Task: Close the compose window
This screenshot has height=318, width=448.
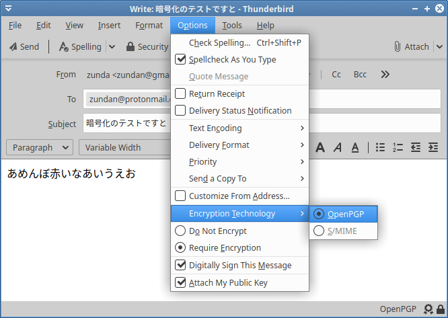Action: pos(439,9)
